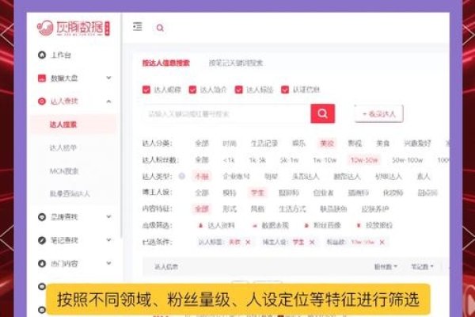Select 生活方式 under 内容特征
This screenshot has width=475, height=317.
point(292,209)
